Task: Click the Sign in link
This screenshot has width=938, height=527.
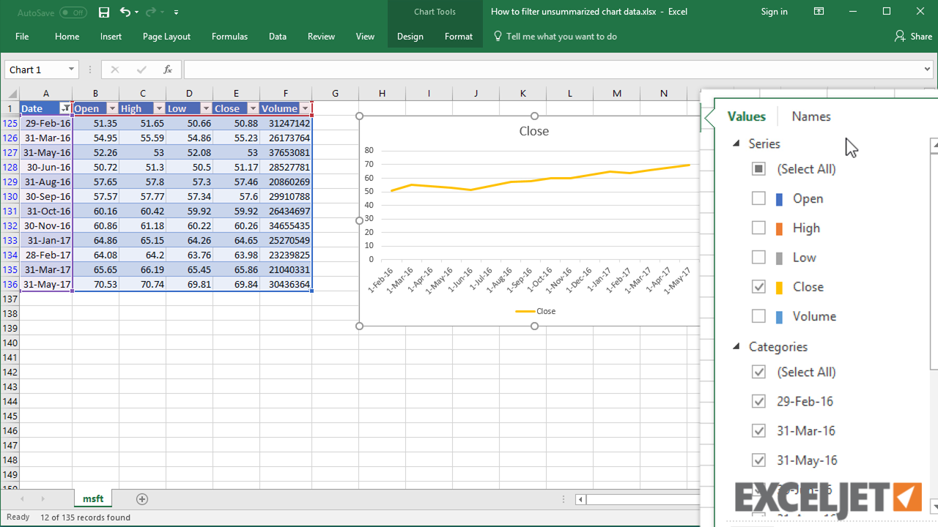Action: click(774, 12)
